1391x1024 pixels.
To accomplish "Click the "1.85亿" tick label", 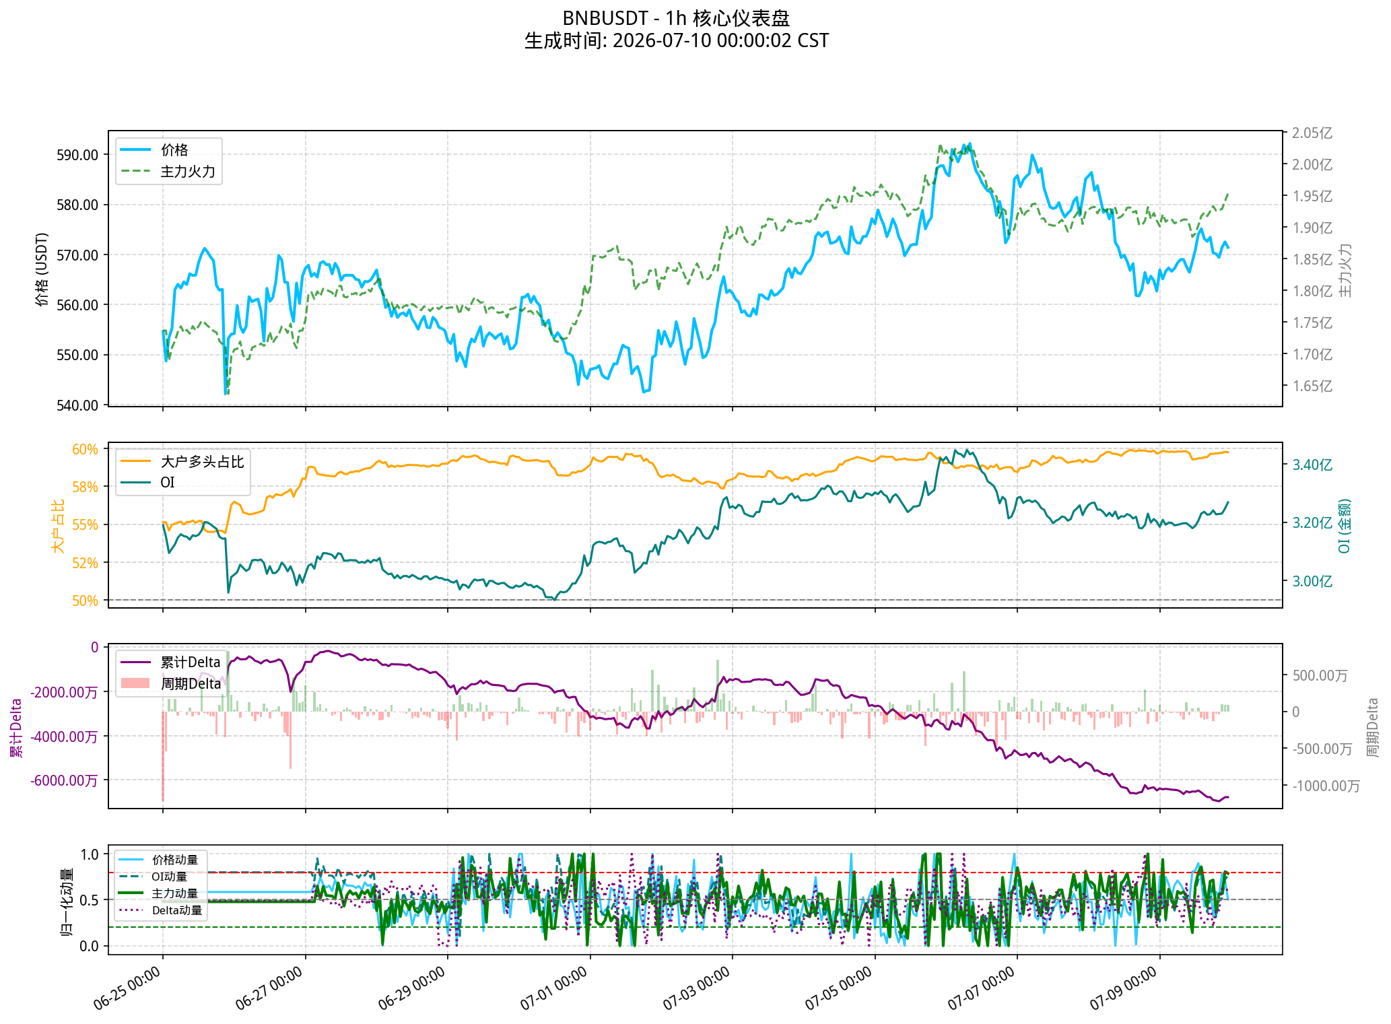I will tap(1312, 260).
